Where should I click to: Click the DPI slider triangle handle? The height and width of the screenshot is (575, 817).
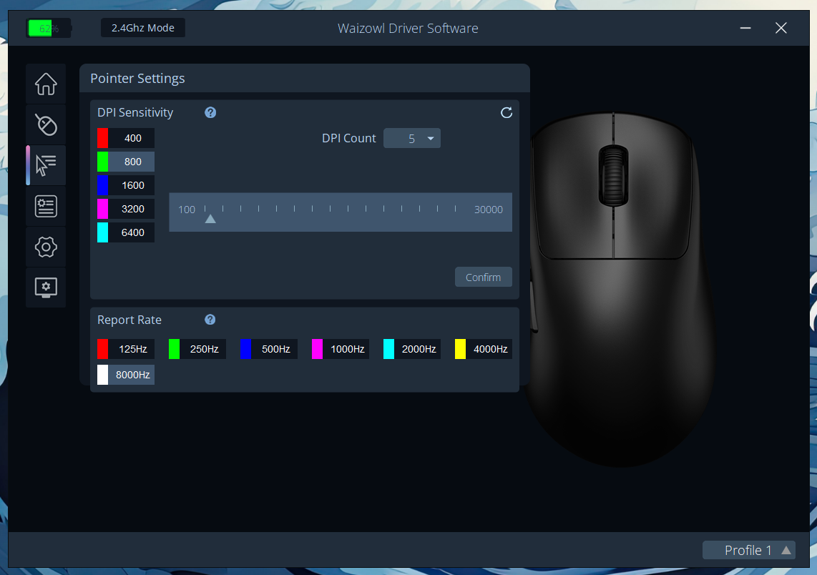210,219
